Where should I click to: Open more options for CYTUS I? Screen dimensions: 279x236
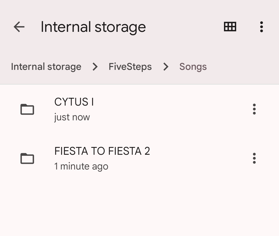[254, 109]
